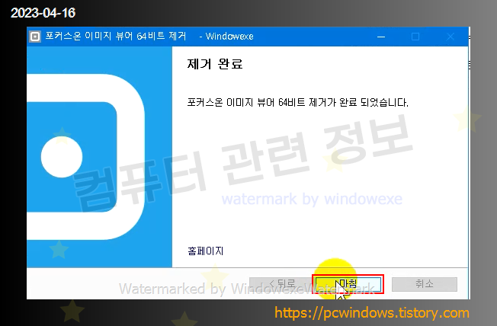Click the maximize button in title bar
Viewport: 497px width, 326px height.
[415, 37]
